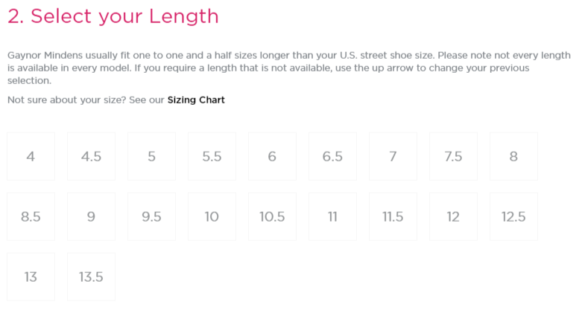Screen dimensions: 582x310
Task: Choose the 4.5 length option
Action: (91, 156)
